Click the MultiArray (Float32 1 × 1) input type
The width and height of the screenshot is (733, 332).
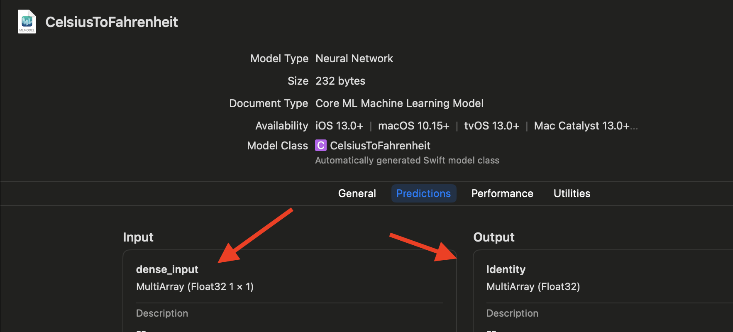pyautogui.click(x=195, y=287)
